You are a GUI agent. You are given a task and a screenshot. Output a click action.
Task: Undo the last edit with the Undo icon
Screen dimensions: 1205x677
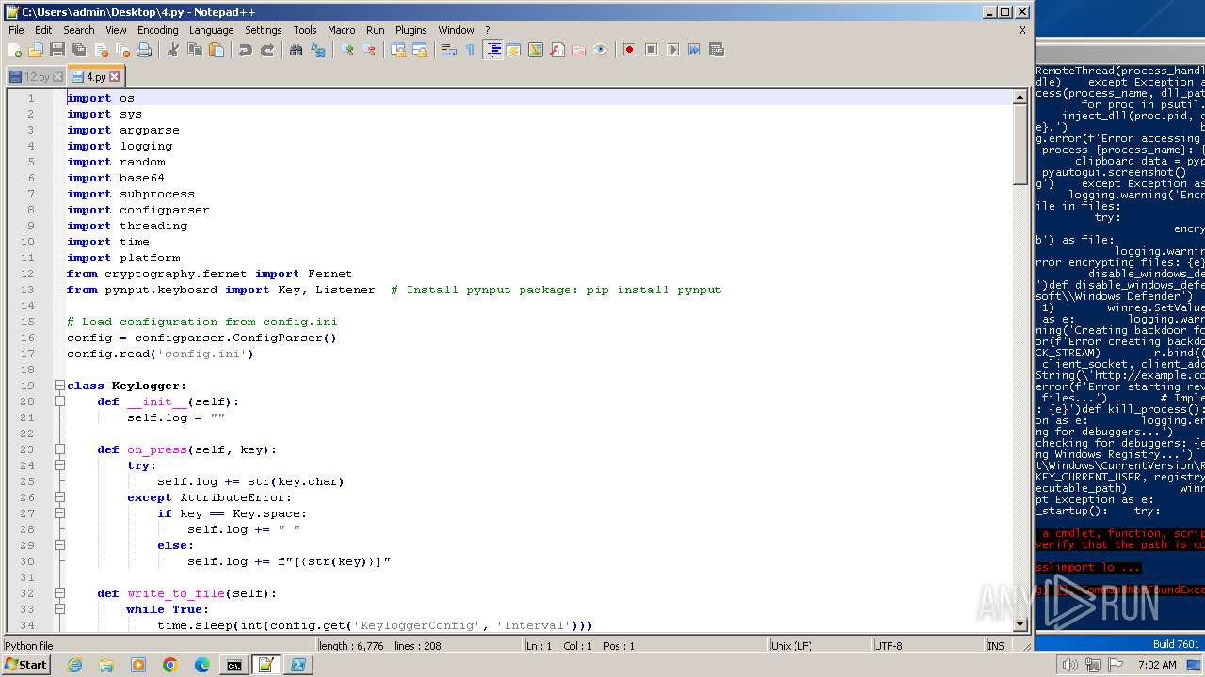point(246,50)
